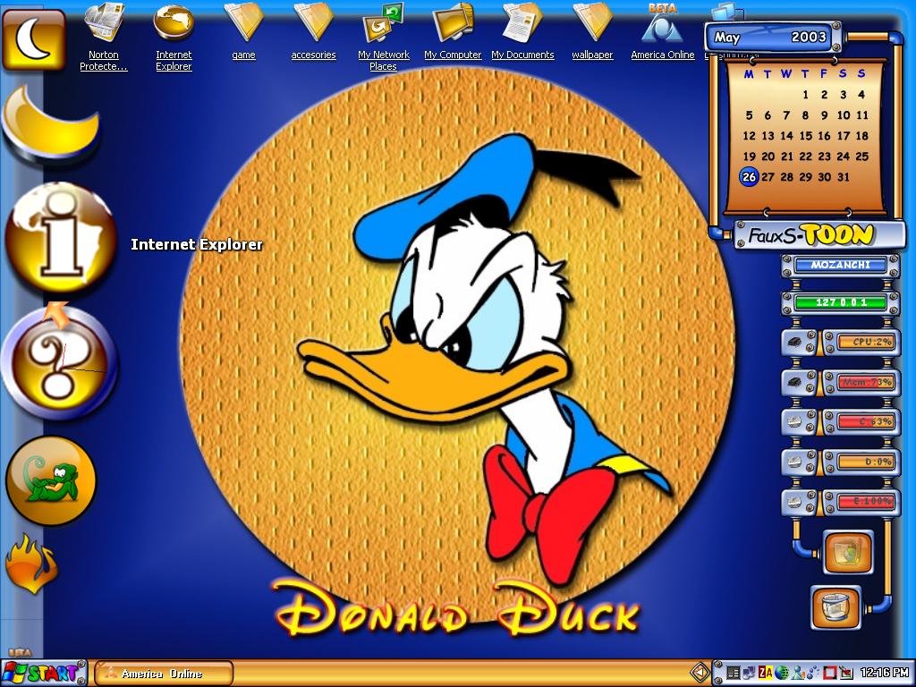This screenshot has height=687, width=916.
Task: Click the crescent moon button at top left
Action: pyautogui.click(x=33, y=39)
